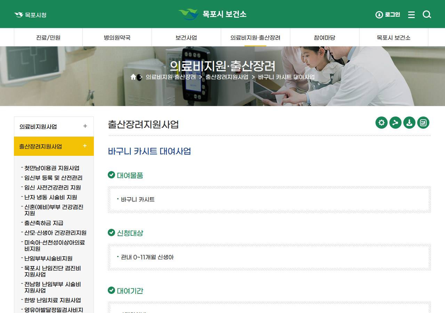Click the 신청대상 section heading

tap(130, 233)
